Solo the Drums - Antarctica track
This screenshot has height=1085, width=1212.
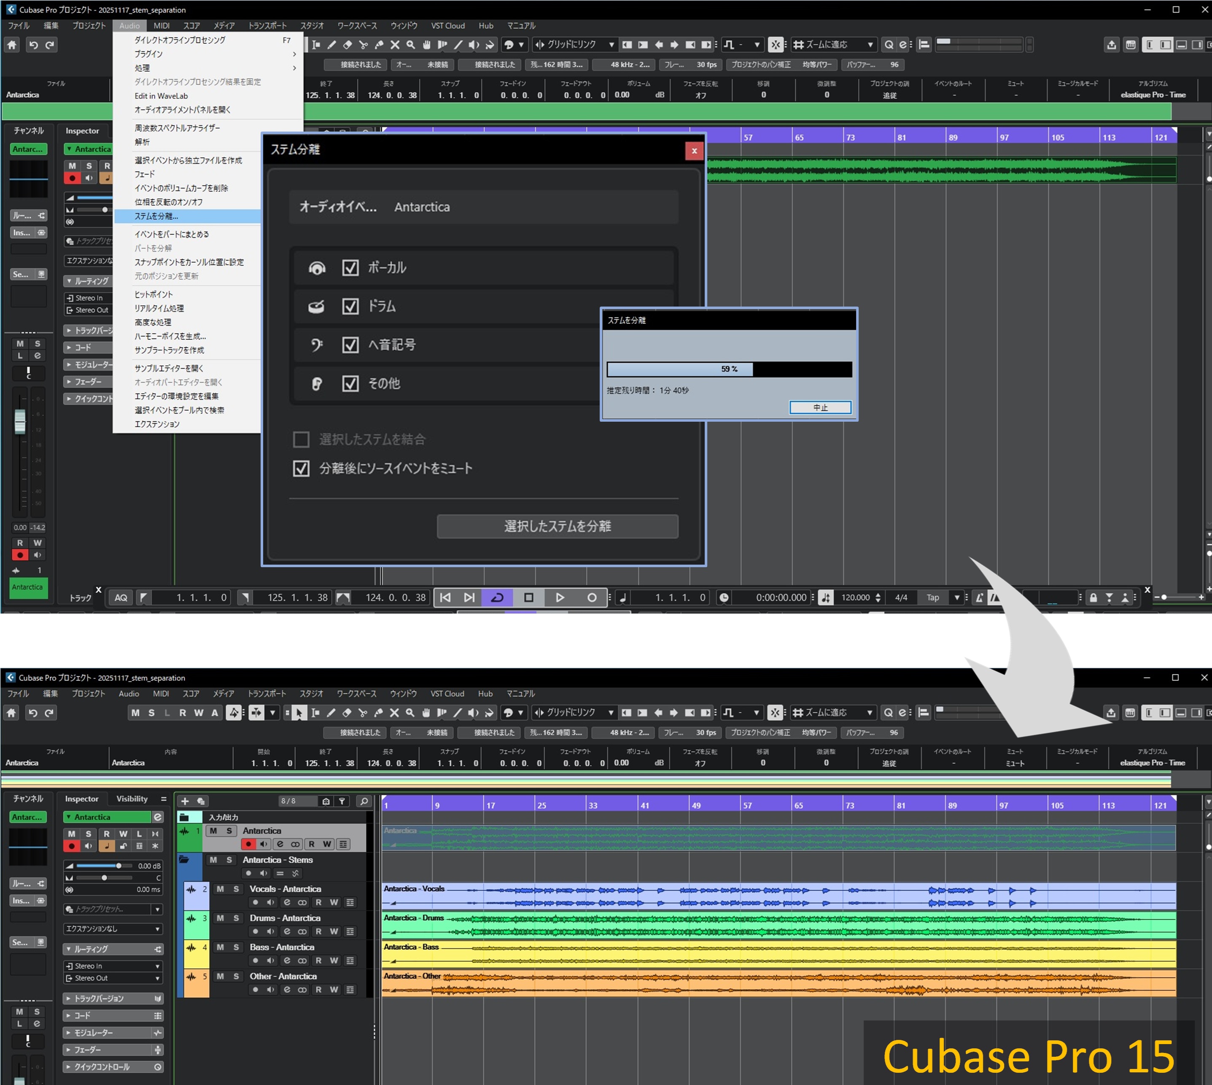tap(236, 918)
